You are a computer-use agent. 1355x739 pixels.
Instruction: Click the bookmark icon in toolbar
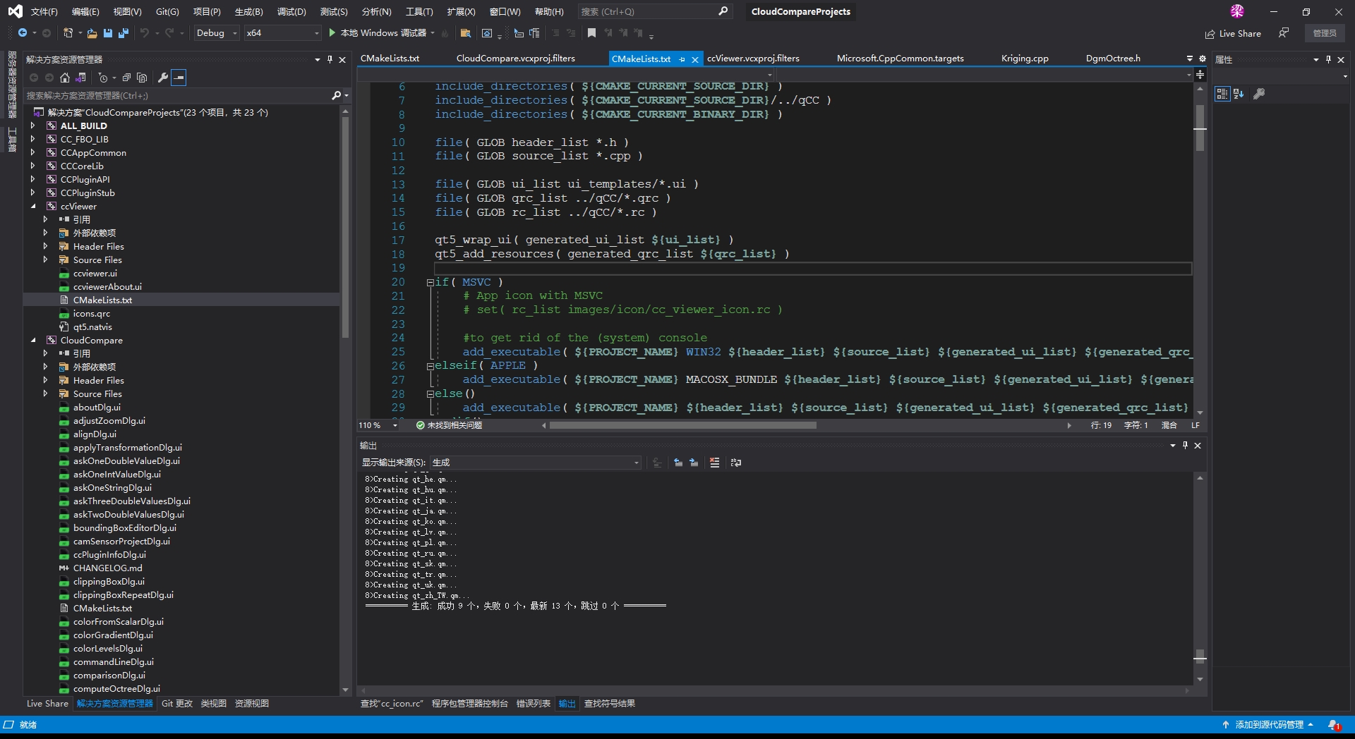pos(591,33)
